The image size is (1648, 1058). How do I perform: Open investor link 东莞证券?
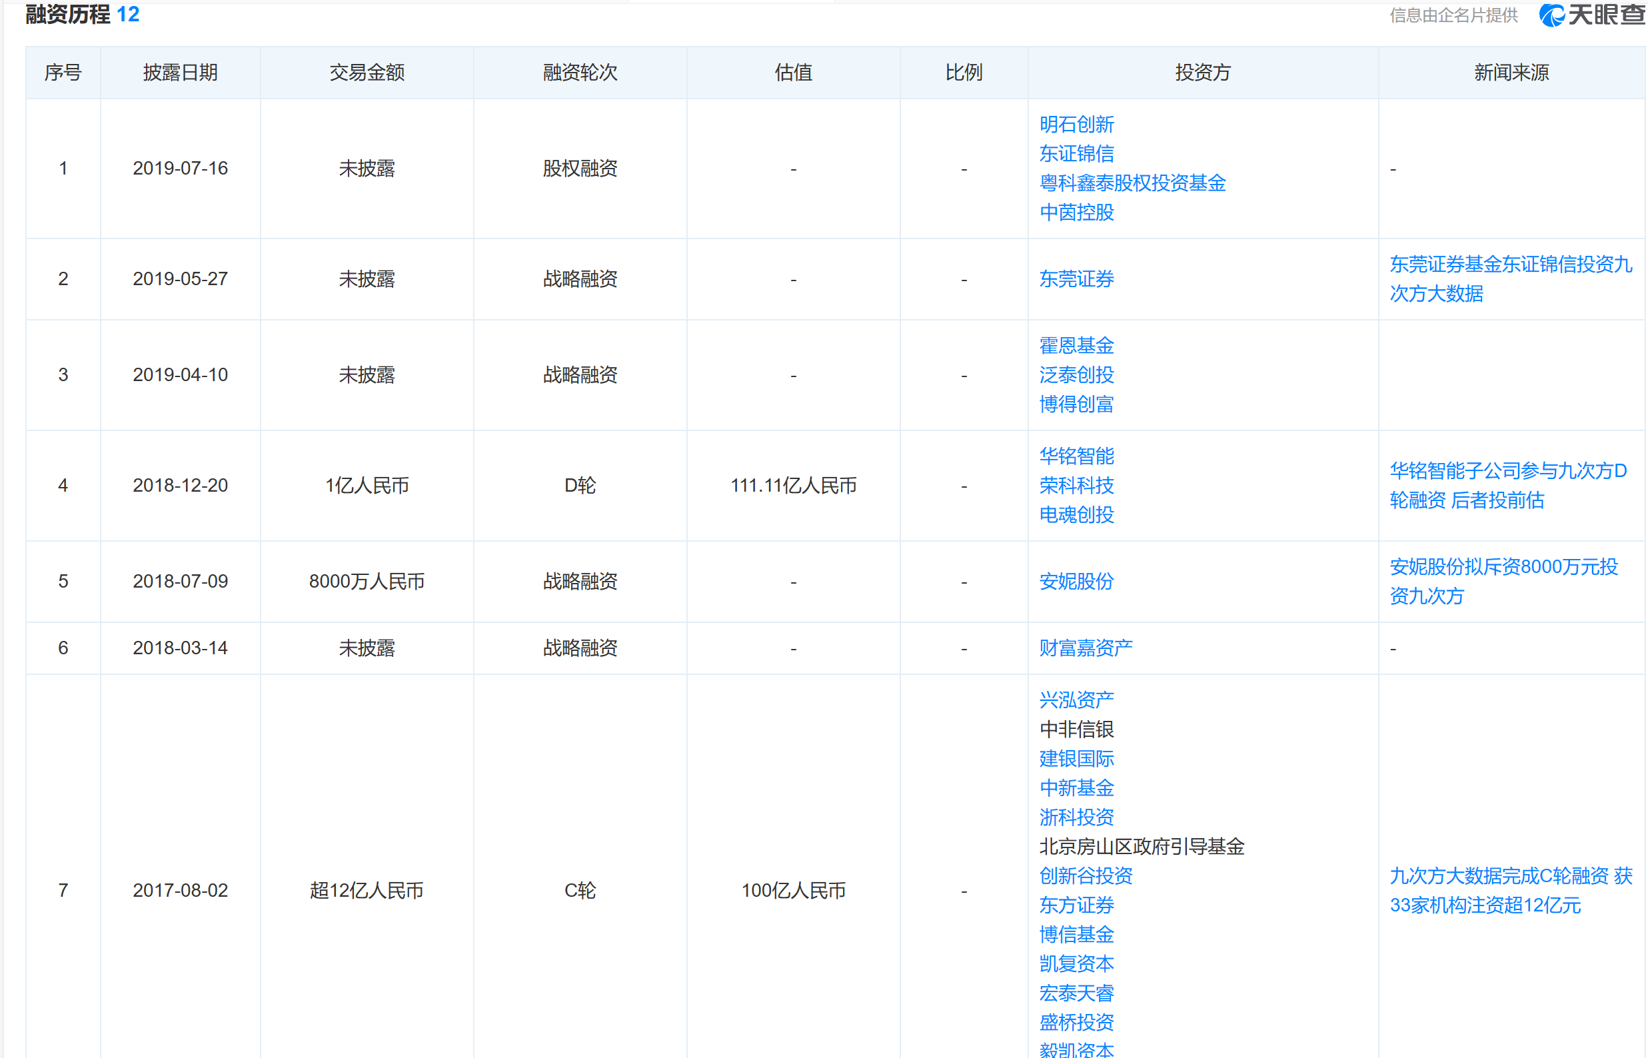pyautogui.click(x=1076, y=279)
